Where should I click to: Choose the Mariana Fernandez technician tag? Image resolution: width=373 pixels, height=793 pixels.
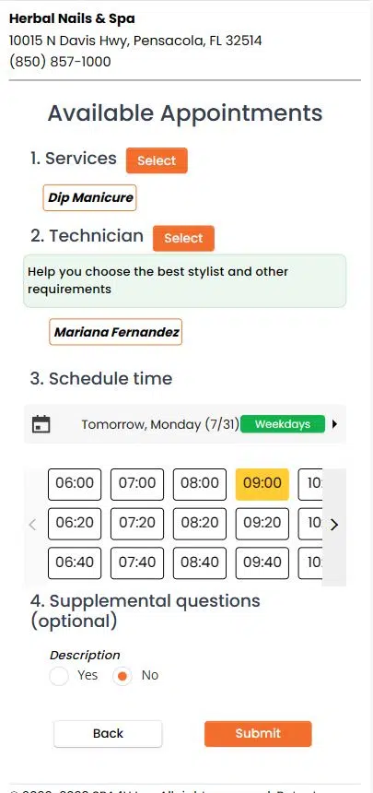tap(116, 332)
